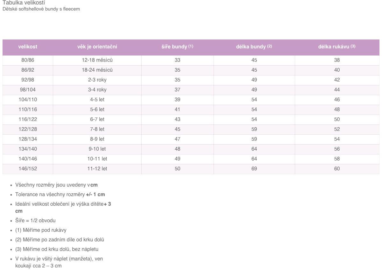Click the jacket length value 69
Screen dimensions: 382x270
[254, 169]
